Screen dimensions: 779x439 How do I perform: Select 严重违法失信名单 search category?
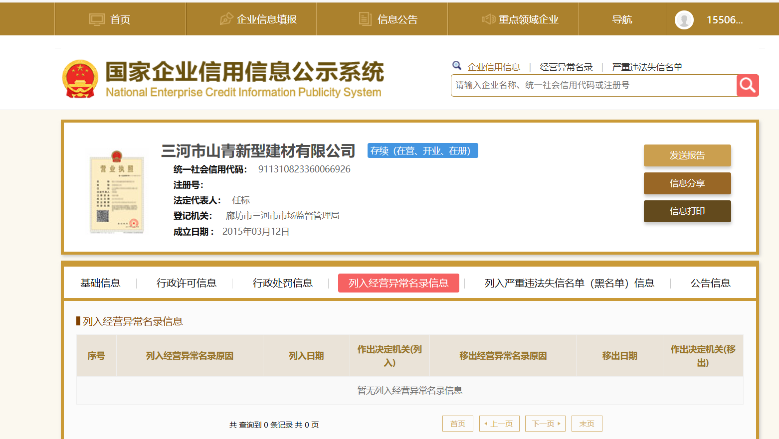[x=647, y=67]
